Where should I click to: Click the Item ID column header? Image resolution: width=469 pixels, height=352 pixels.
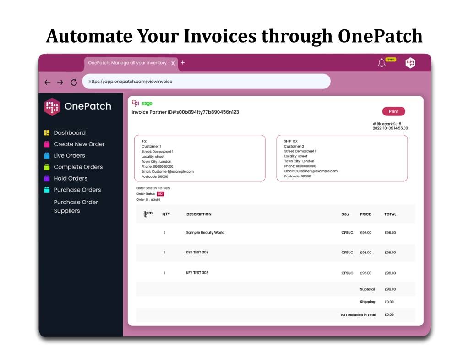pos(148,214)
